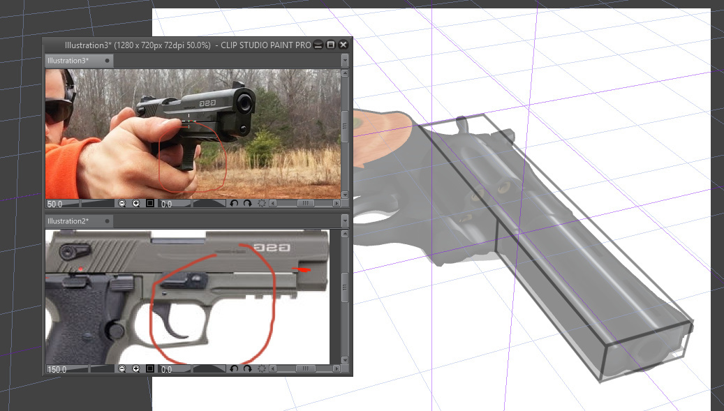Zoom out in the Illustration3 canvas
The width and height of the screenshot is (724, 411).
coord(122,204)
